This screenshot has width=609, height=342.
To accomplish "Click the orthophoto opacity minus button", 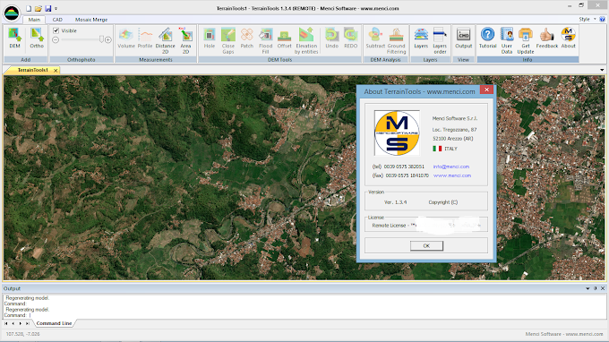I will (56, 39).
